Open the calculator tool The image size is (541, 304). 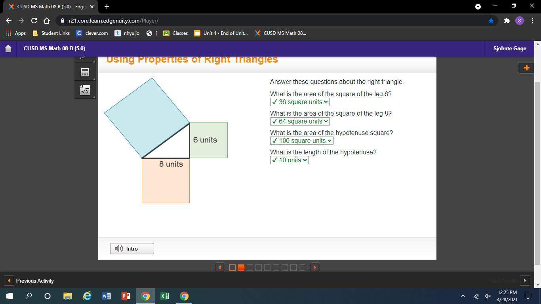point(85,72)
